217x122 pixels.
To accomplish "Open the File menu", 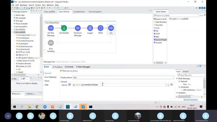I will click(x=13, y=5).
